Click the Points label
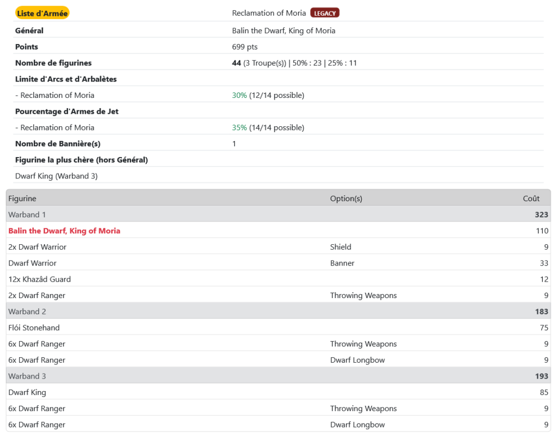557x440 pixels. click(x=26, y=47)
